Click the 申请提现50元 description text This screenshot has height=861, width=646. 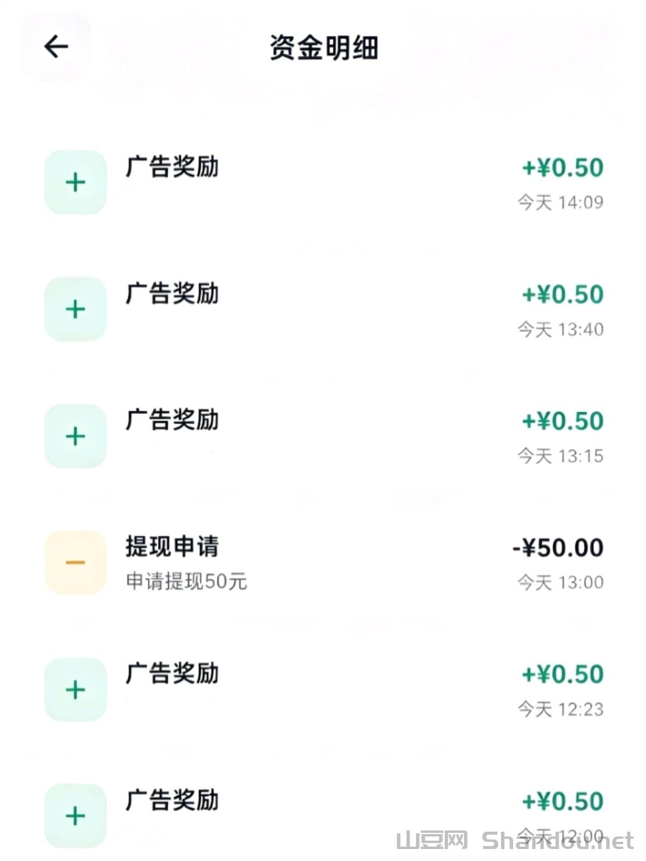(x=186, y=581)
